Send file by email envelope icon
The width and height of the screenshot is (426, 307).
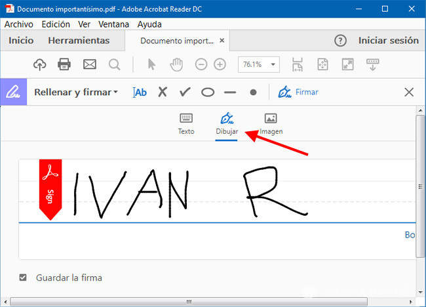point(90,65)
